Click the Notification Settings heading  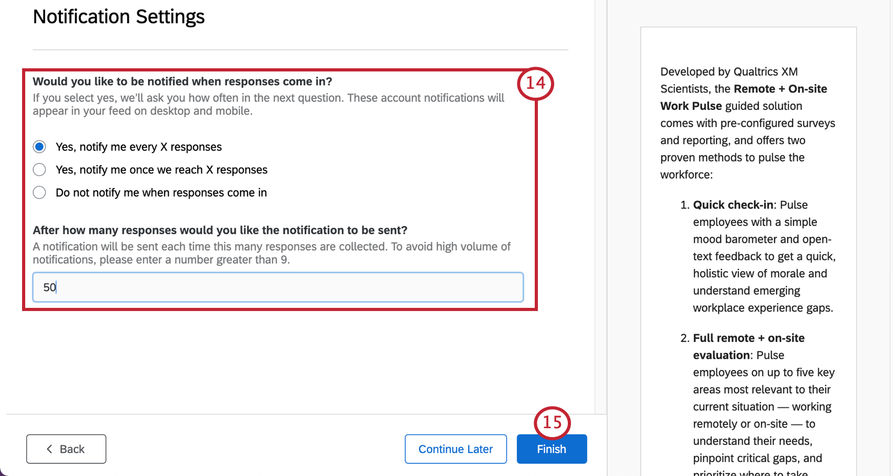click(x=119, y=16)
